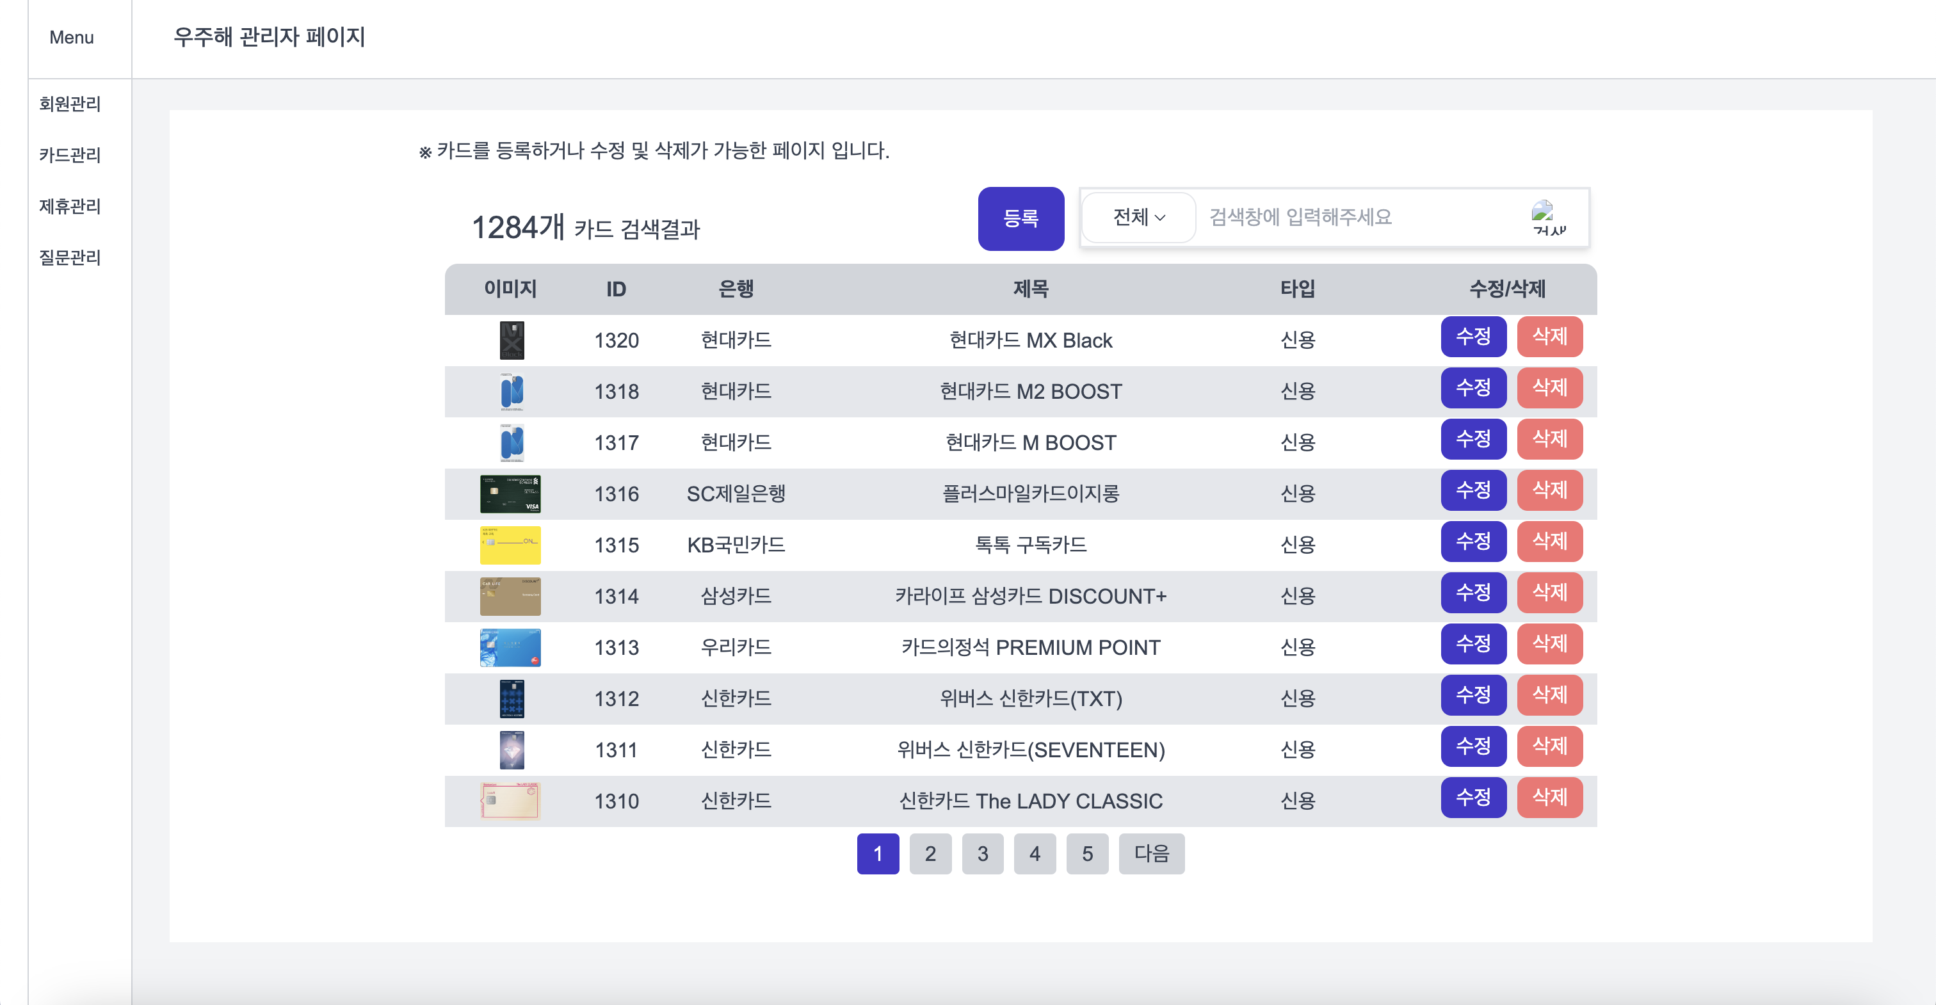Click the 톡톡 구독카드 title cell

click(1030, 545)
